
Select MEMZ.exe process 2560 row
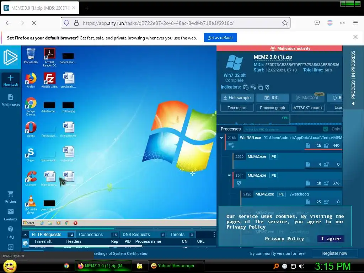[288, 161]
